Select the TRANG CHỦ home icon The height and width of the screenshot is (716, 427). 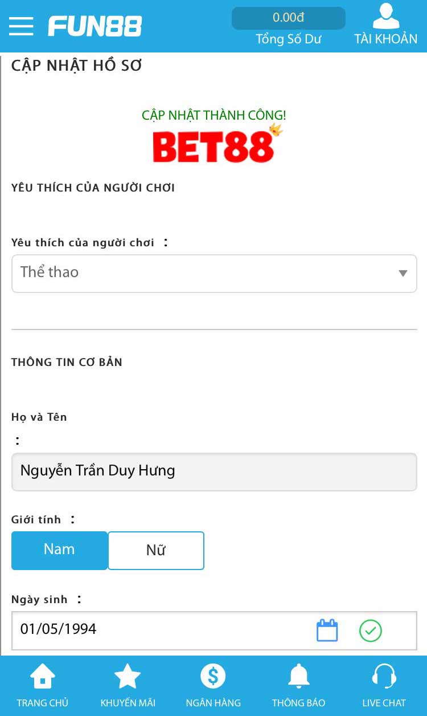click(x=43, y=677)
